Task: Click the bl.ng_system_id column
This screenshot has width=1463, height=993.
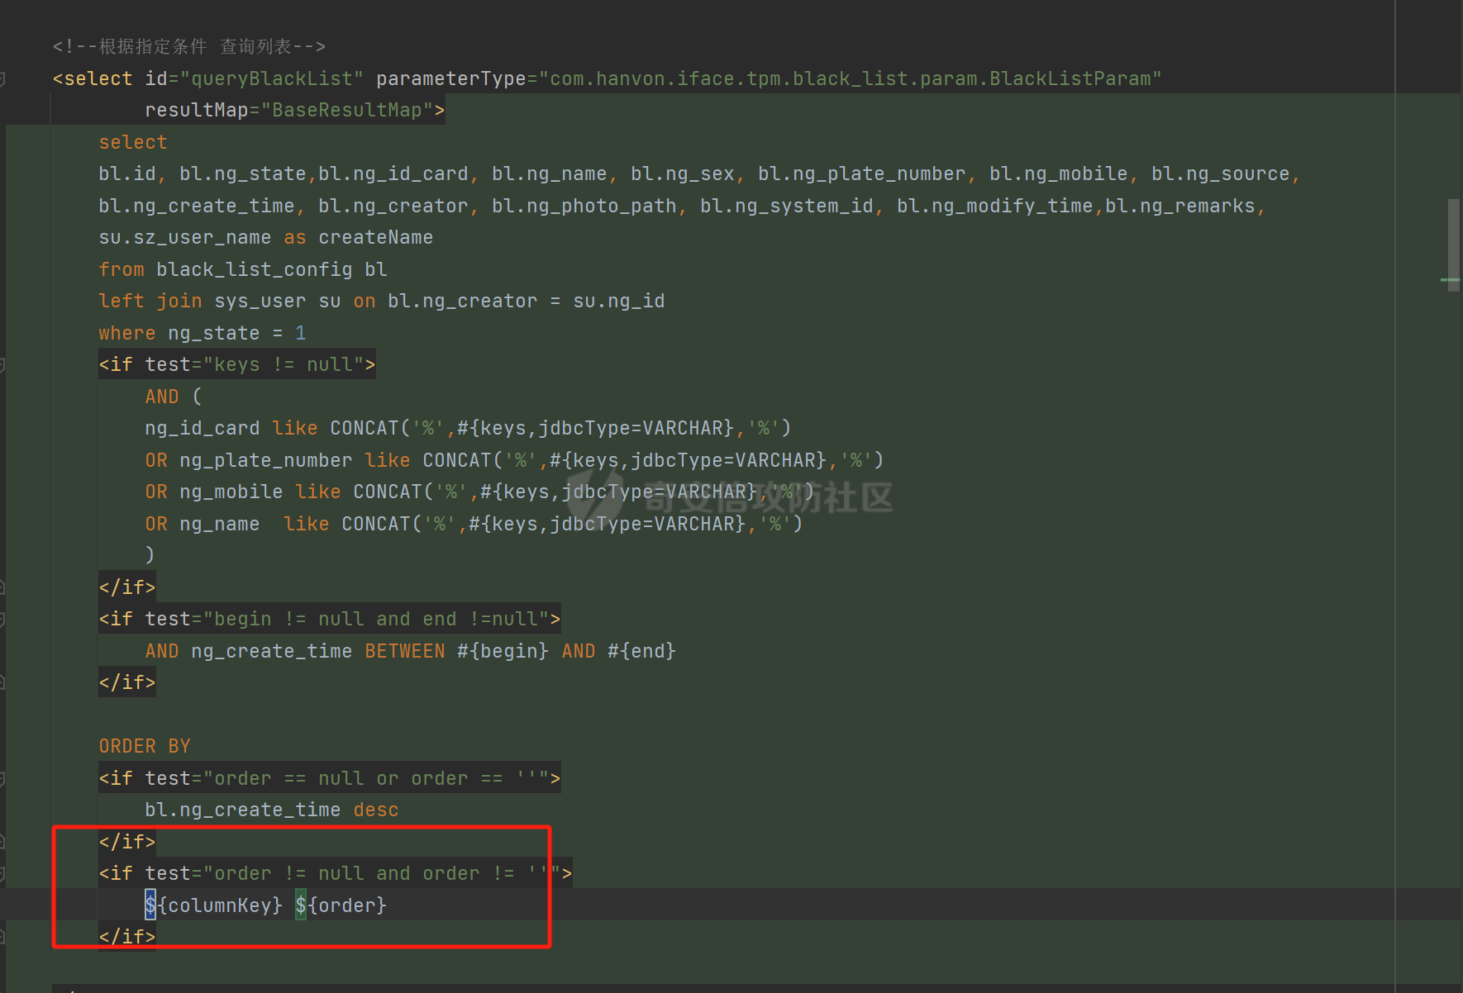Action: tap(787, 206)
